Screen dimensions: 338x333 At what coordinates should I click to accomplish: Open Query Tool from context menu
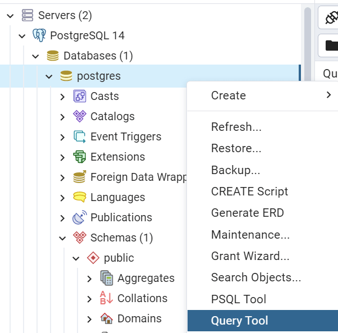click(263, 321)
